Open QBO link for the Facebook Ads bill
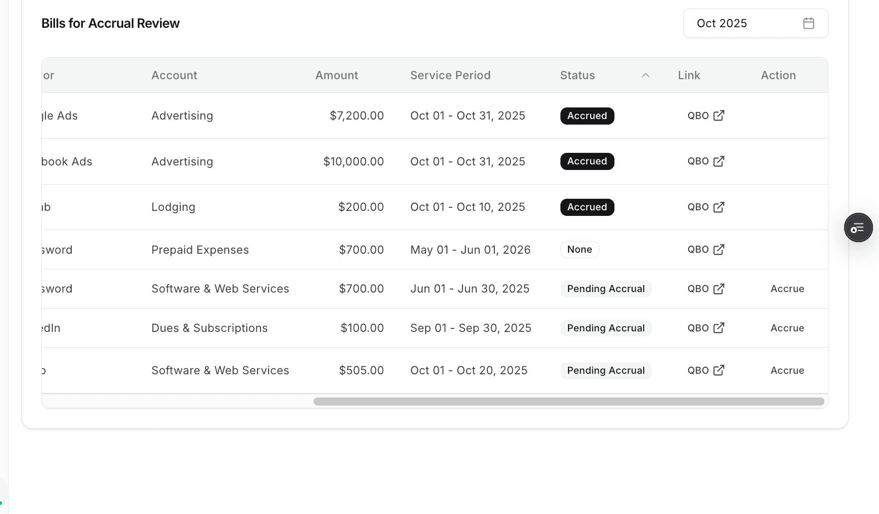879x514 pixels. click(x=705, y=161)
